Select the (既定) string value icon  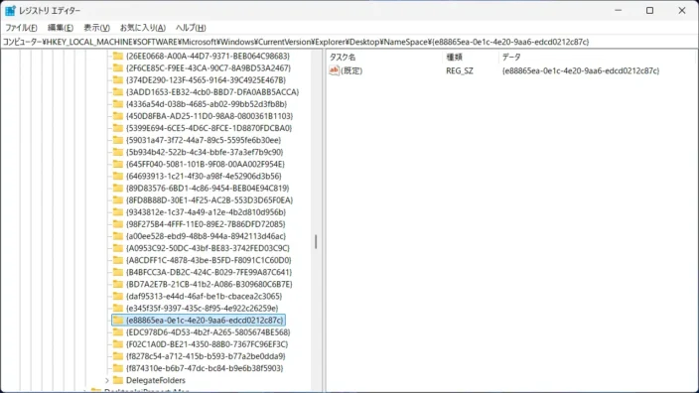(x=334, y=70)
